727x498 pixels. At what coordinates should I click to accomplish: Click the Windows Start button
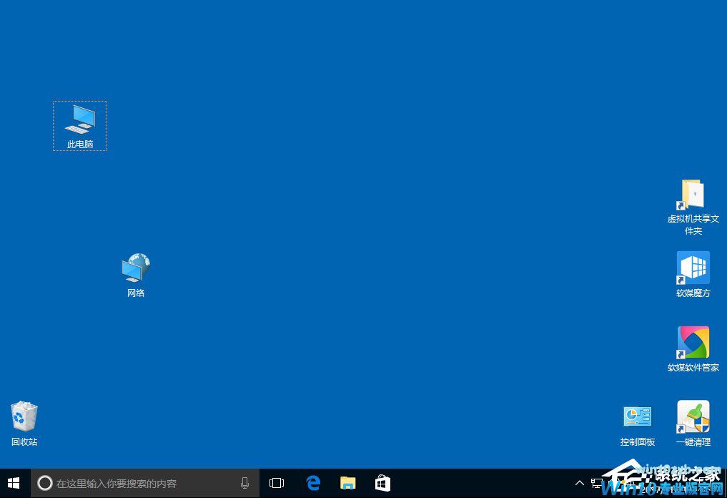[x=14, y=483]
